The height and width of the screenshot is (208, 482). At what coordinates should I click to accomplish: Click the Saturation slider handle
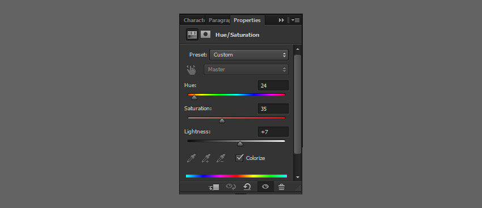point(222,121)
